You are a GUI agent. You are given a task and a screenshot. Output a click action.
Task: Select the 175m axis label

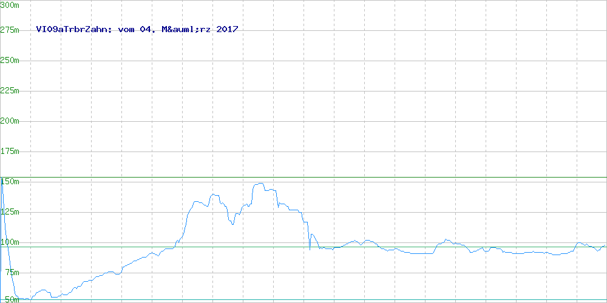coord(10,151)
